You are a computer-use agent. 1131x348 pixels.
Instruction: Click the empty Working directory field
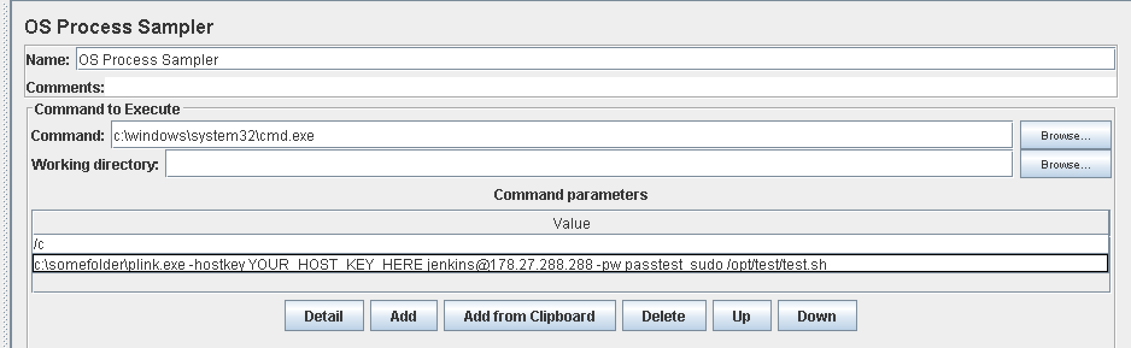(589, 164)
